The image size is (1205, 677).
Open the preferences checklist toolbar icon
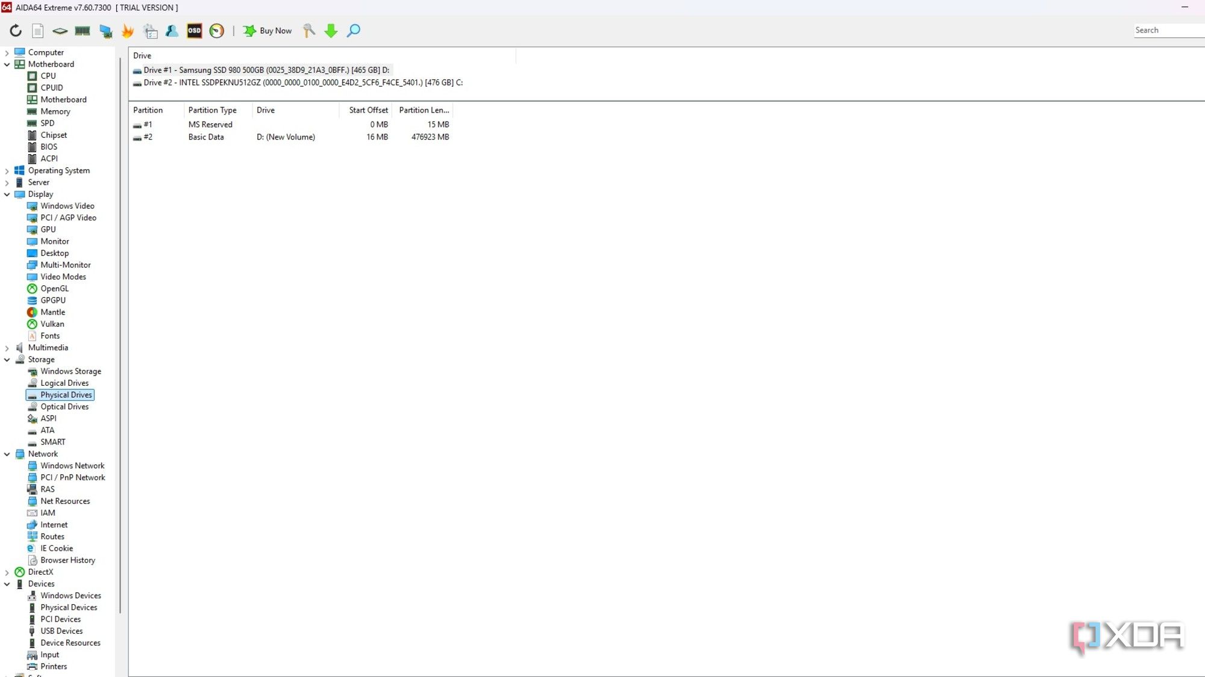pos(150,31)
